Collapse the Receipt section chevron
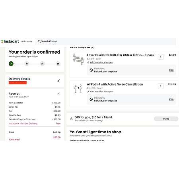The height and width of the screenshot is (179, 179). click(x=59, y=94)
